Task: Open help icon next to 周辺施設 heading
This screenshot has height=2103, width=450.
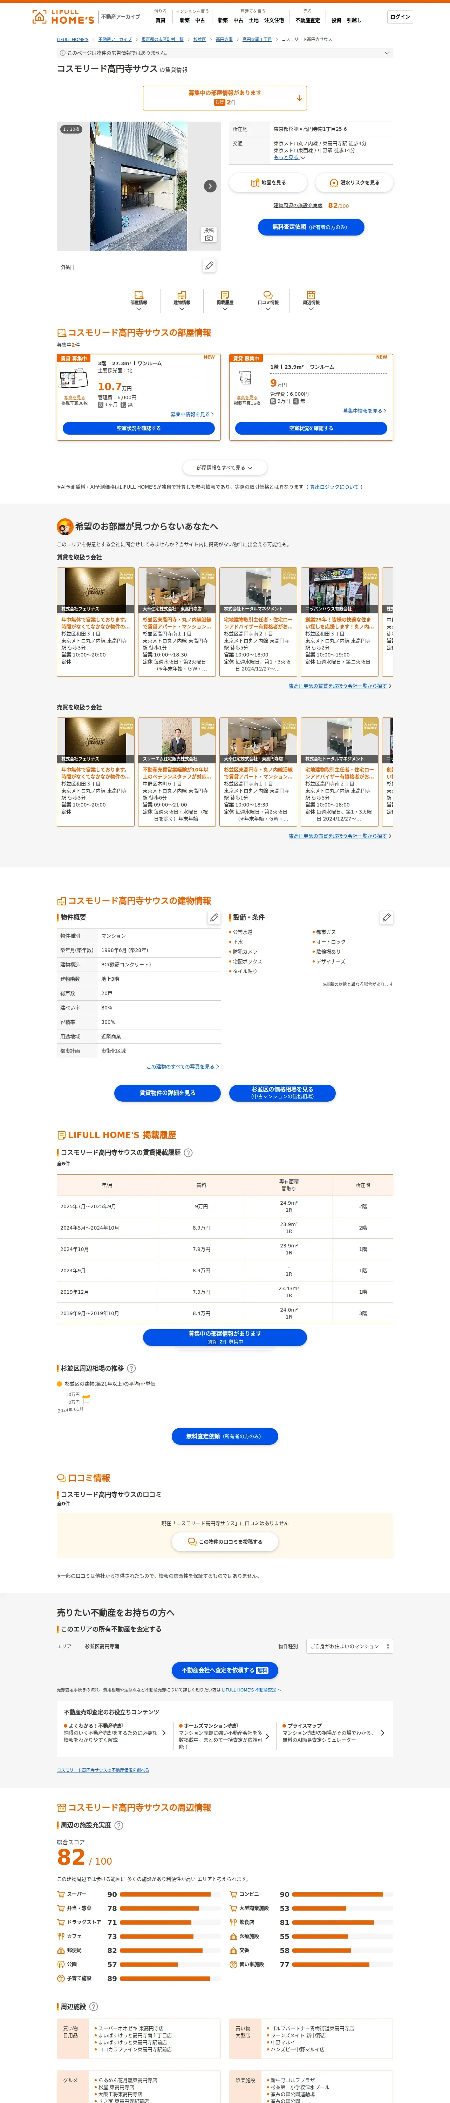Action: coord(93,2007)
